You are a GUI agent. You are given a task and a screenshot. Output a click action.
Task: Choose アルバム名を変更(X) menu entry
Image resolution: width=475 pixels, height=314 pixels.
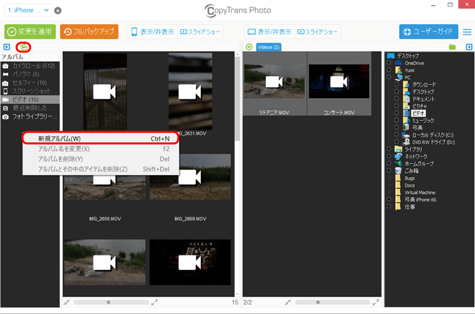(101, 149)
